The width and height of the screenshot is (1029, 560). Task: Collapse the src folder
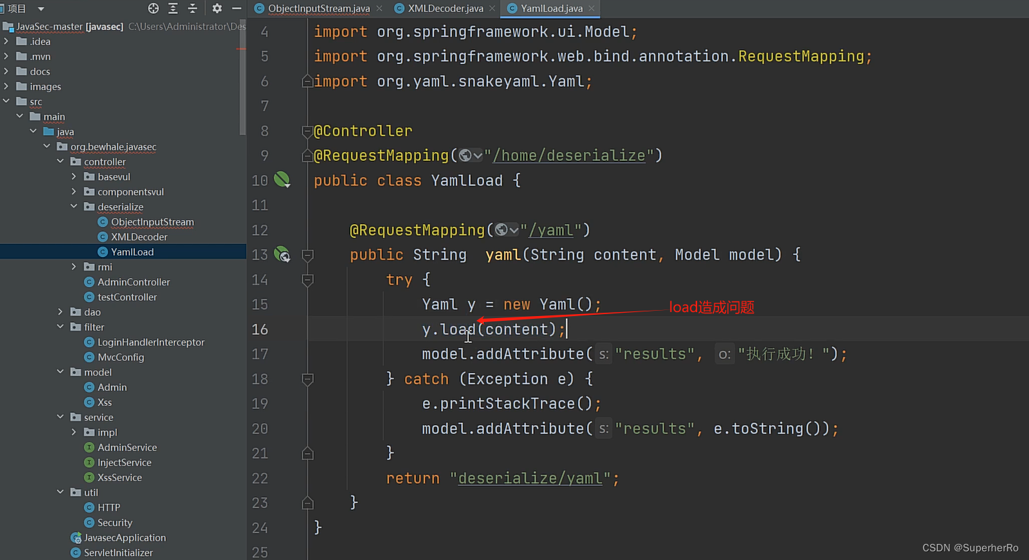(x=7, y=102)
